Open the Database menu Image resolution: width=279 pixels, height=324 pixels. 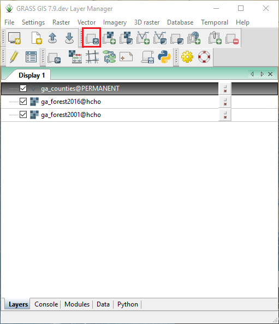[x=180, y=22]
